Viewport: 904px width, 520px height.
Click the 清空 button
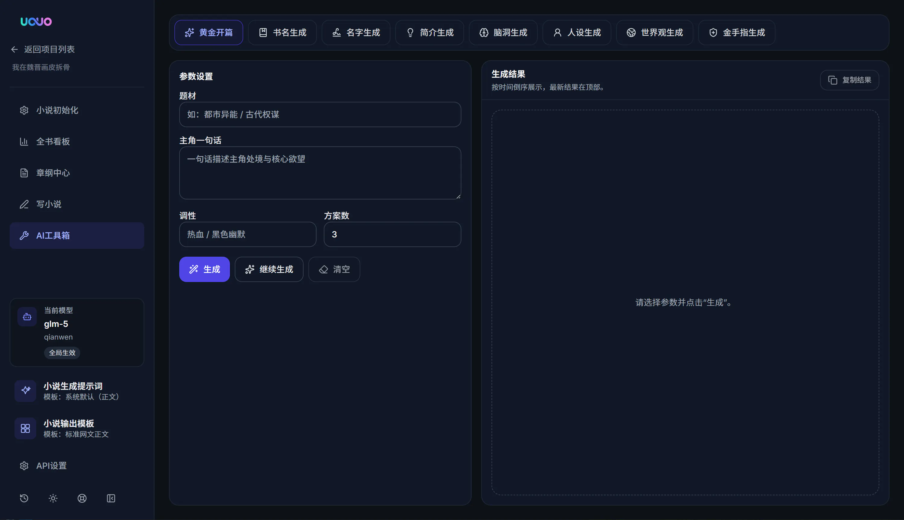click(334, 269)
